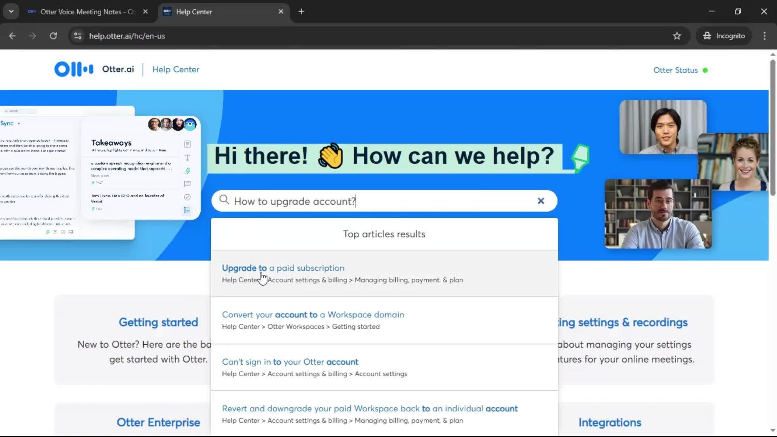
Task: Open 'Convert your account to a Workspace domain'
Action: pos(313,314)
